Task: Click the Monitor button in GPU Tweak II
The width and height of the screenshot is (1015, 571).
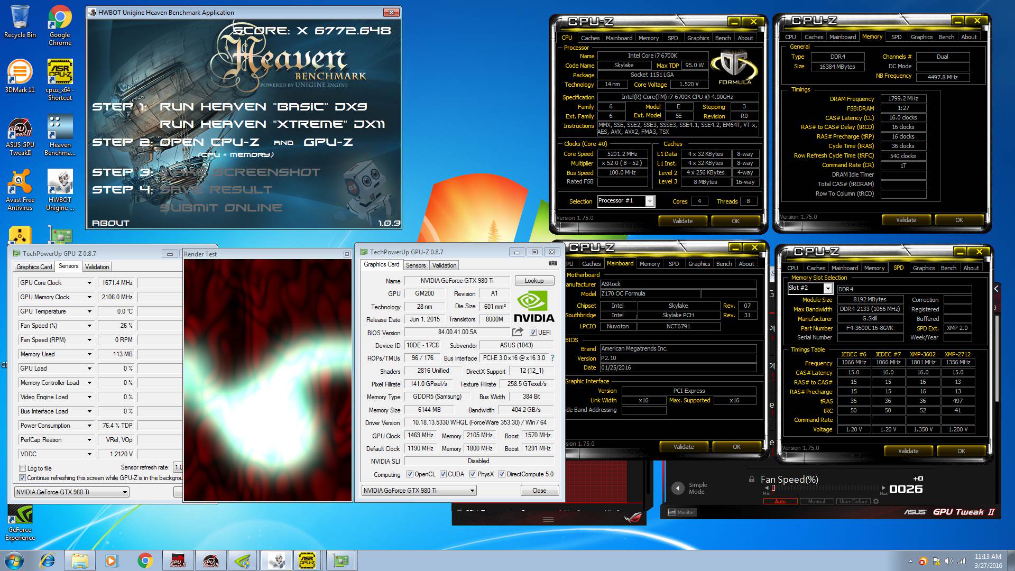Action: 681,512
